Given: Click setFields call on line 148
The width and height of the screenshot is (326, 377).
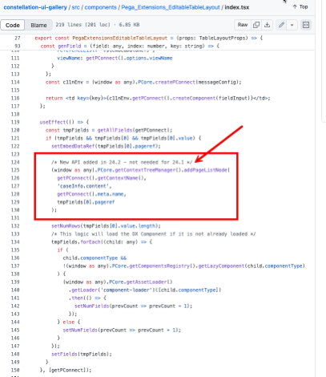Looking at the screenshot, I should click(66, 354).
